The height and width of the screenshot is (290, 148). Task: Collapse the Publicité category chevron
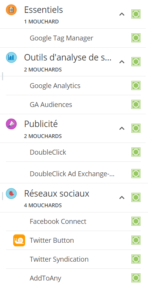[122, 128]
